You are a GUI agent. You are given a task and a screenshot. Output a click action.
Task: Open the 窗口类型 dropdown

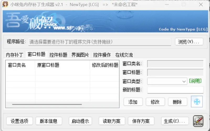167,81
